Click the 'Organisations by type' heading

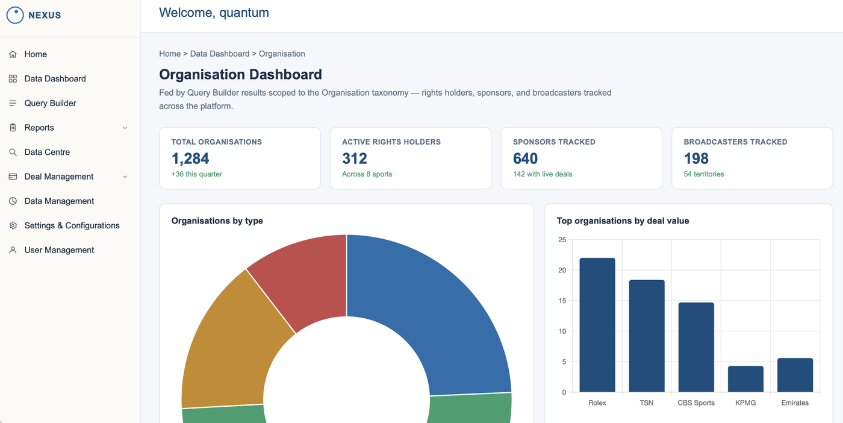[217, 221]
